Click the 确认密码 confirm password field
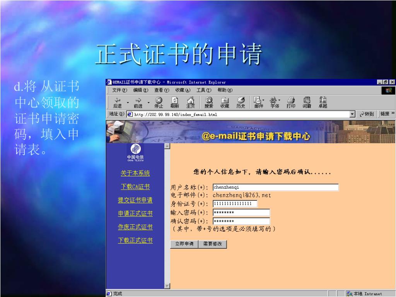396x297 pixels. [241, 221]
